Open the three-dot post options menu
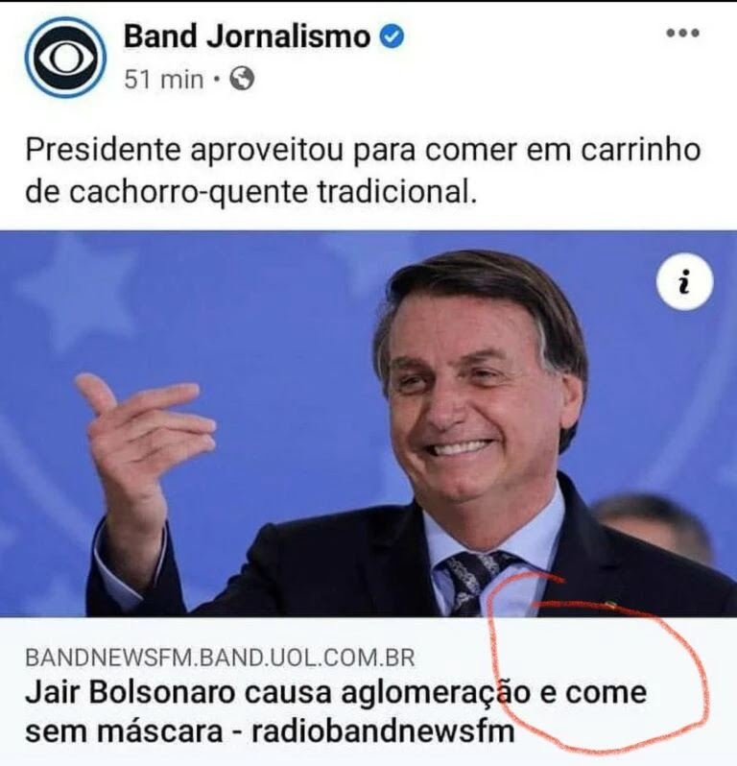This screenshot has height=766, width=737. coord(683,34)
